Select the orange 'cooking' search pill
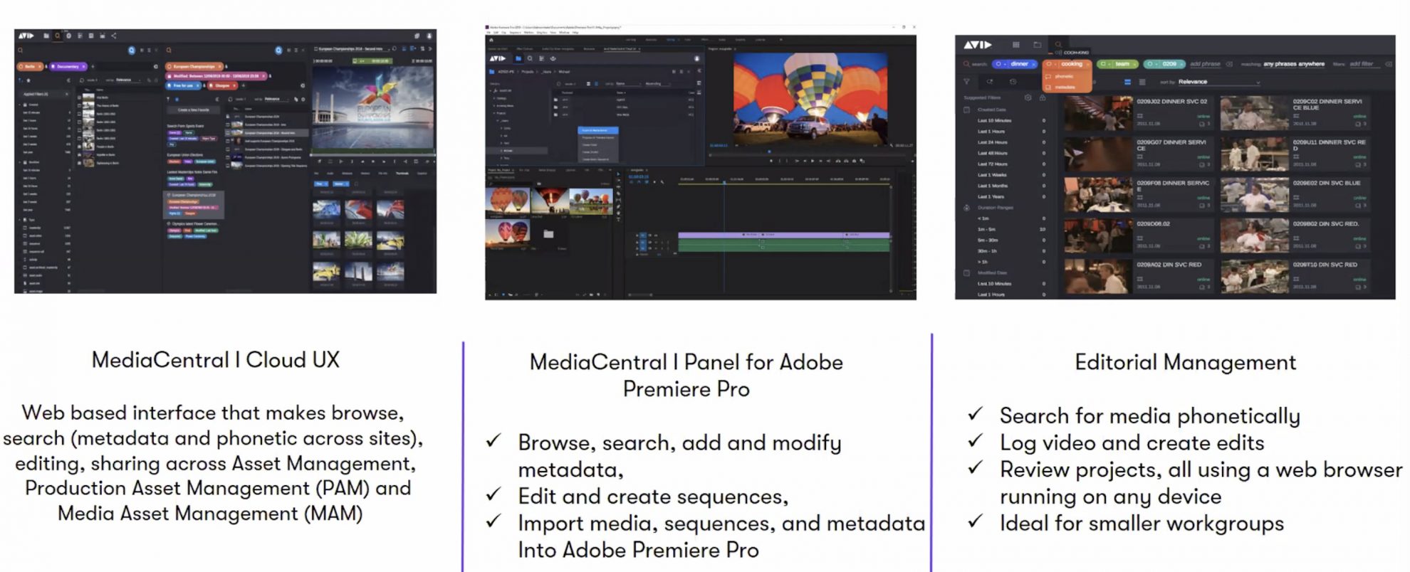Viewport: 1410px width, 572px height. tap(1067, 64)
